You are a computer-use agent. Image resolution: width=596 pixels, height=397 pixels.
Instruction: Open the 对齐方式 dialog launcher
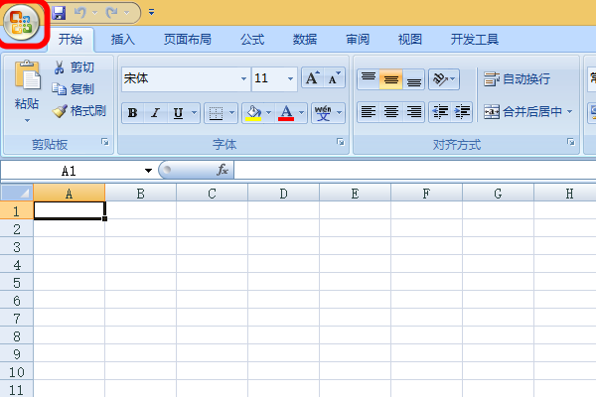(571, 142)
